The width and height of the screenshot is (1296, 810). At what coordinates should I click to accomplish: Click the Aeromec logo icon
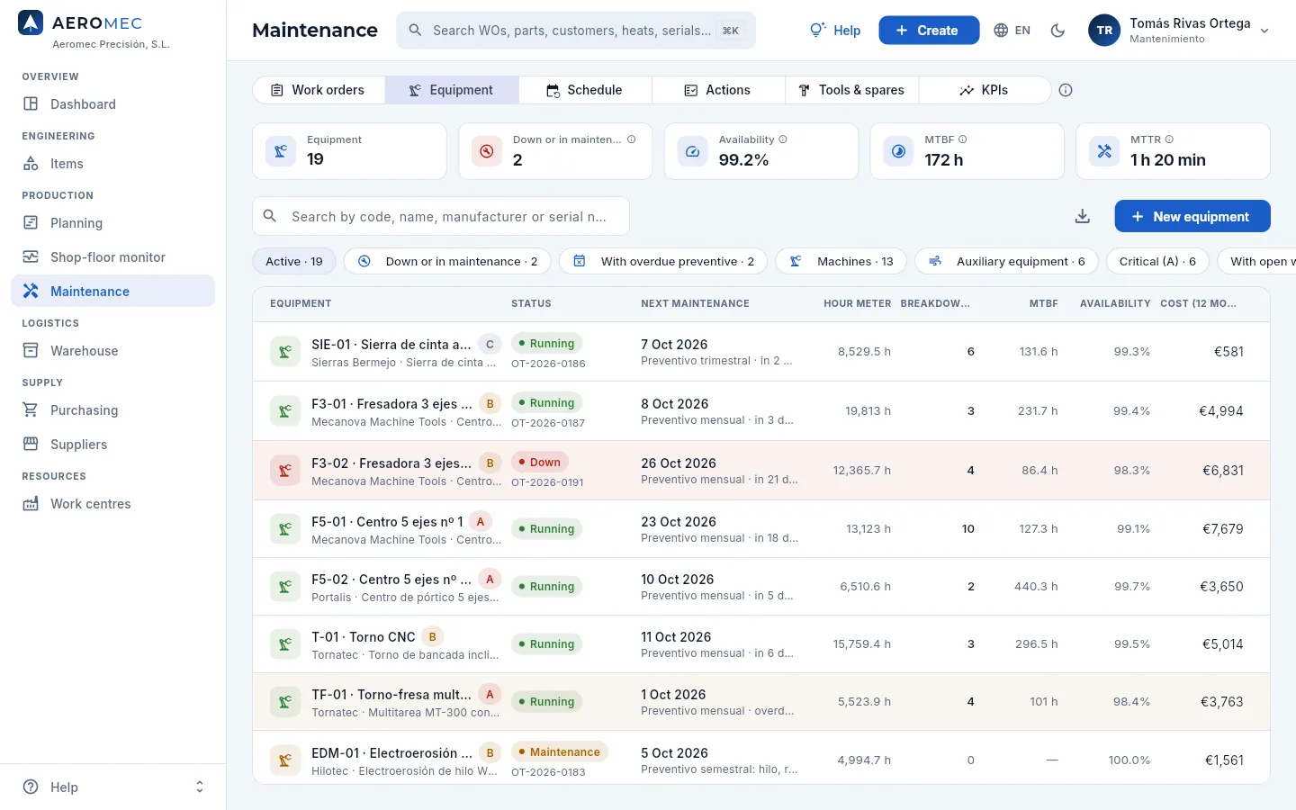click(31, 23)
